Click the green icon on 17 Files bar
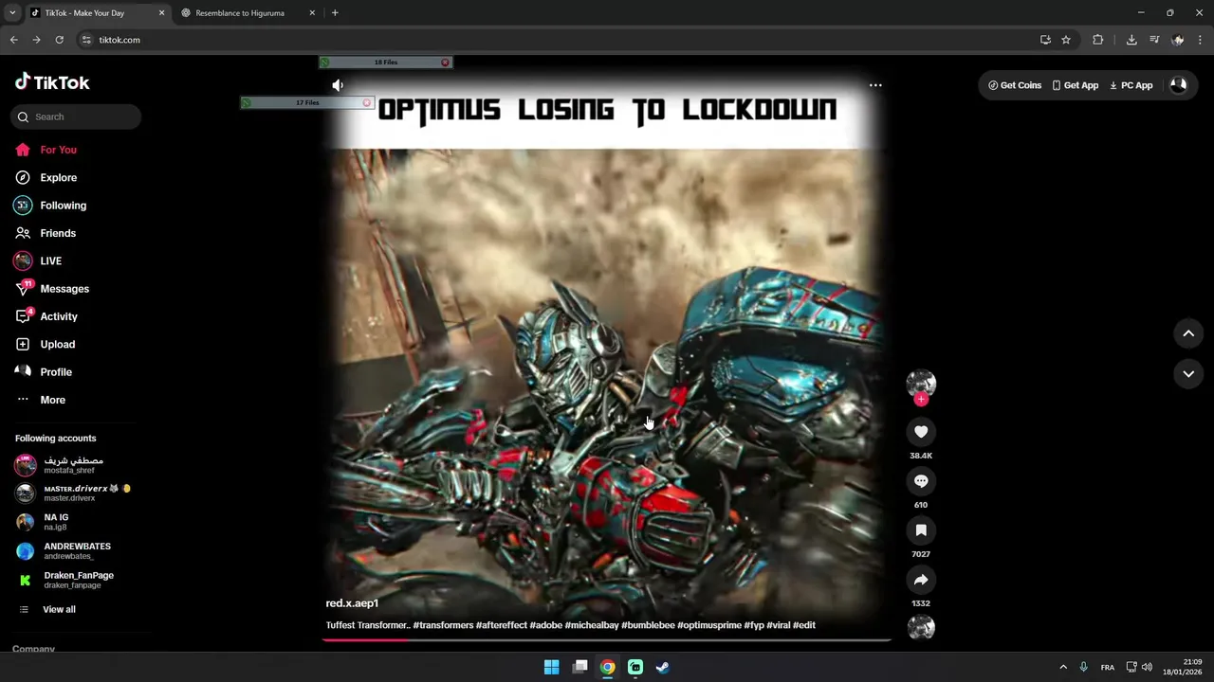Viewport: 1214px width, 682px height. tap(247, 102)
